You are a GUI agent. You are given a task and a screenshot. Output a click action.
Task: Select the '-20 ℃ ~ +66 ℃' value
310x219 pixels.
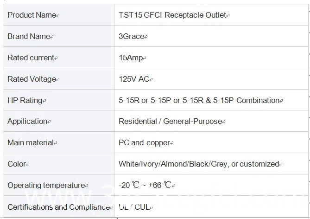(x=145, y=186)
